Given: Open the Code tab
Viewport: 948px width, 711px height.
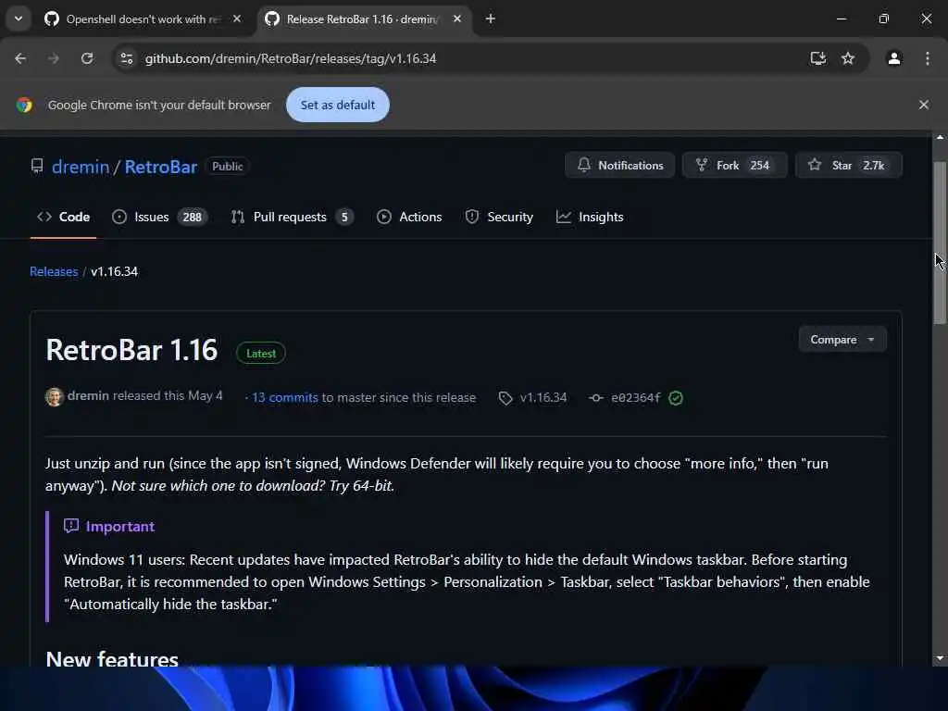Looking at the screenshot, I should pos(64,217).
